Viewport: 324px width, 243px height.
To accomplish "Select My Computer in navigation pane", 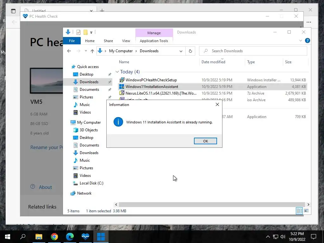I will coord(89,122).
